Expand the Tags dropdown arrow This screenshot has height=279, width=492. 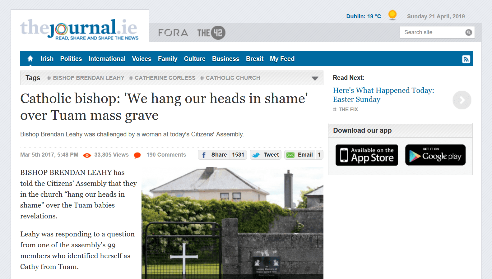point(315,78)
